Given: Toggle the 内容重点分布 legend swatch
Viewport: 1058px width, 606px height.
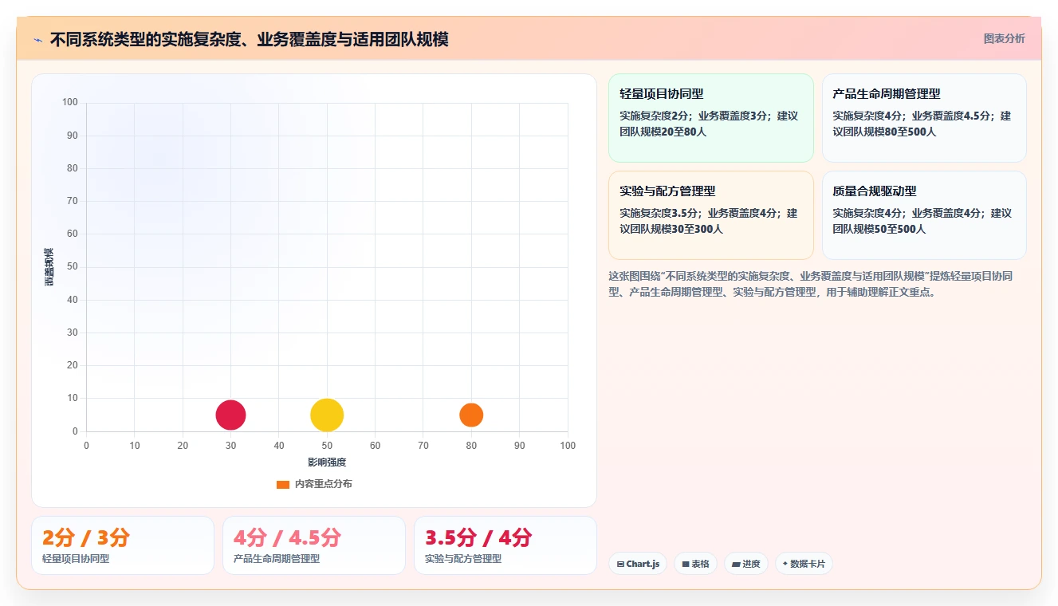Looking at the screenshot, I should point(283,484).
